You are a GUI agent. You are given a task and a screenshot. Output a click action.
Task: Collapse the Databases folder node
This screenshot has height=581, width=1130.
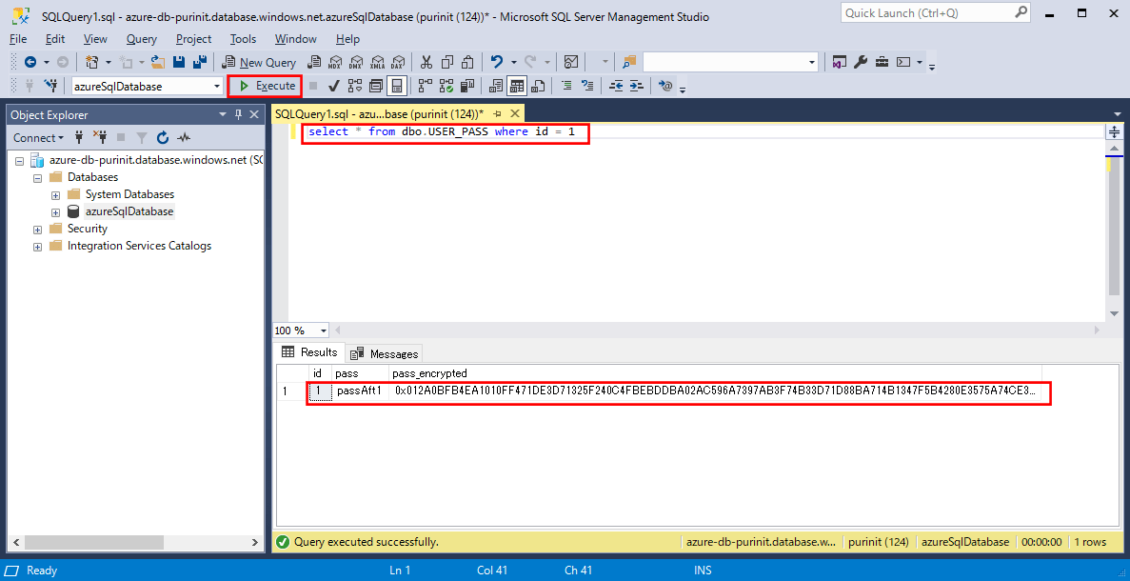coord(37,177)
